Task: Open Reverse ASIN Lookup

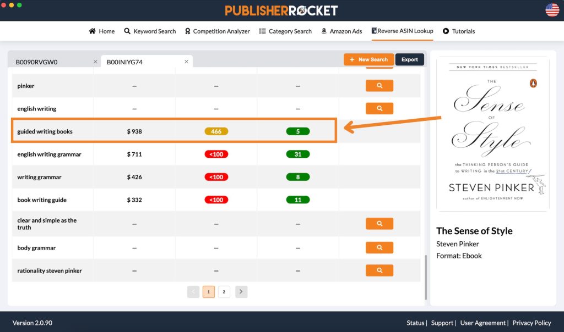Action: (x=402, y=31)
